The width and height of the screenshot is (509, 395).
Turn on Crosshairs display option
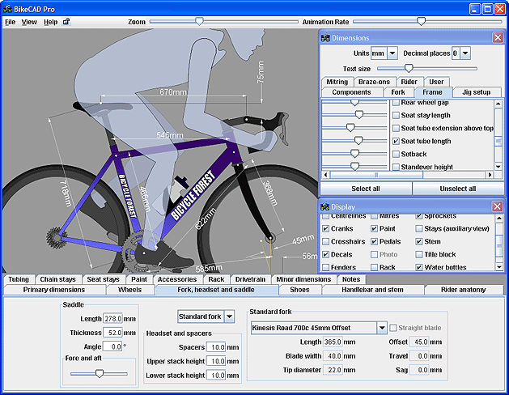325,241
